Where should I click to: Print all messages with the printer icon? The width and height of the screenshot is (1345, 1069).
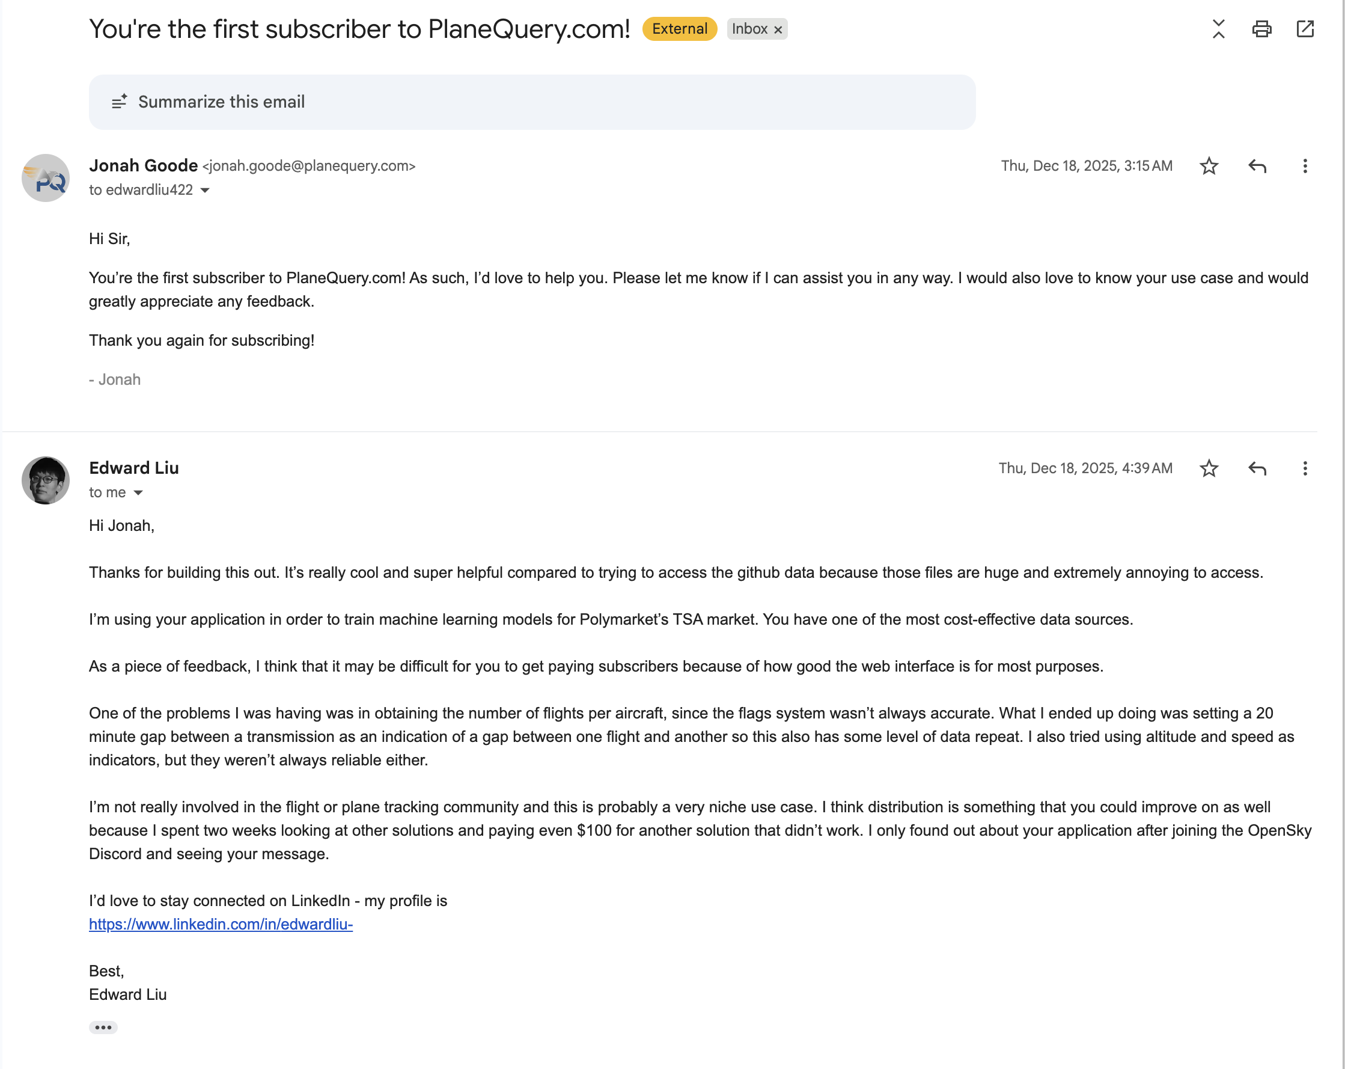point(1261,29)
